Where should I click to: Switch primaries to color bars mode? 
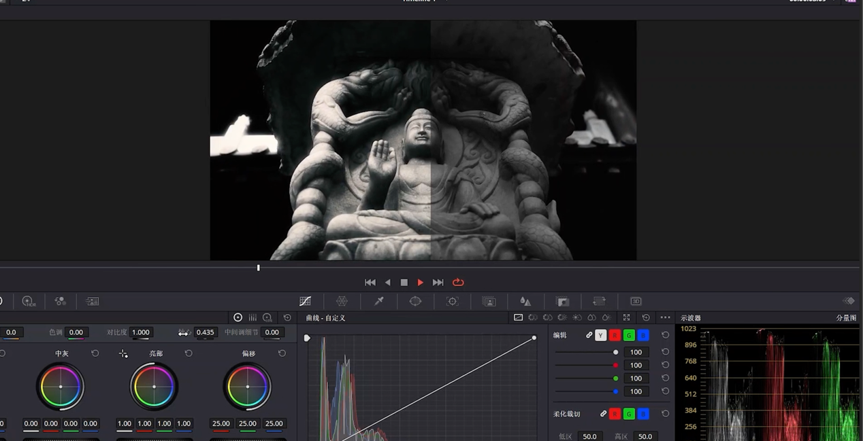[253, 317]
